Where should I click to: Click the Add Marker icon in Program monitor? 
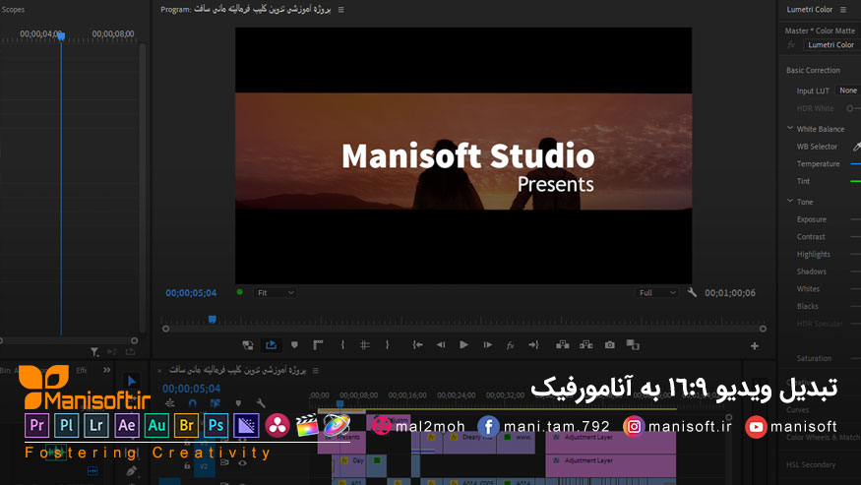(x=294, y=345)
